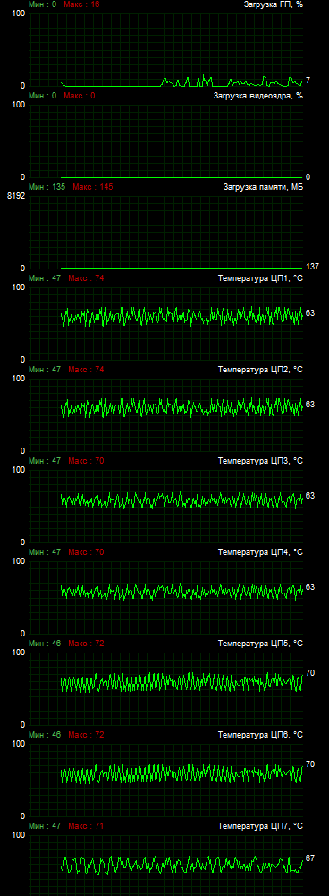Click the 'Макс : 70' value for Температура ЦП3
The image size is (329, 896).
pos(86,461)
